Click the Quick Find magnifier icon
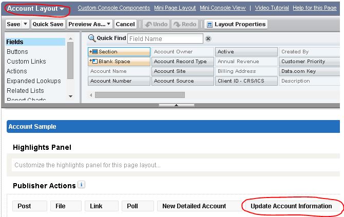Screen dimensions: 344x217 tap(92, 38)
